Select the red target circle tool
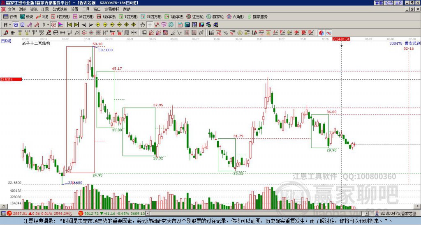Image resolution: width=421 pixels, height=225 pixels. (x=84, y=33)
